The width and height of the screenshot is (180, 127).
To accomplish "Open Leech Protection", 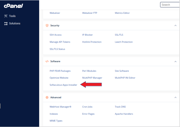I will click(x=124, y=42).
